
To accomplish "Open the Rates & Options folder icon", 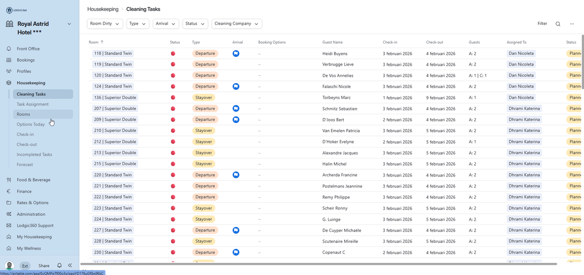I will click(x=9, y=203).
